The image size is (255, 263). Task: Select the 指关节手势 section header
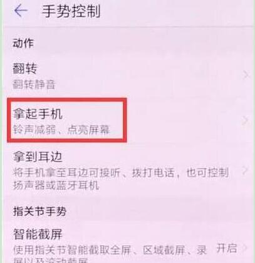(39, 211)
